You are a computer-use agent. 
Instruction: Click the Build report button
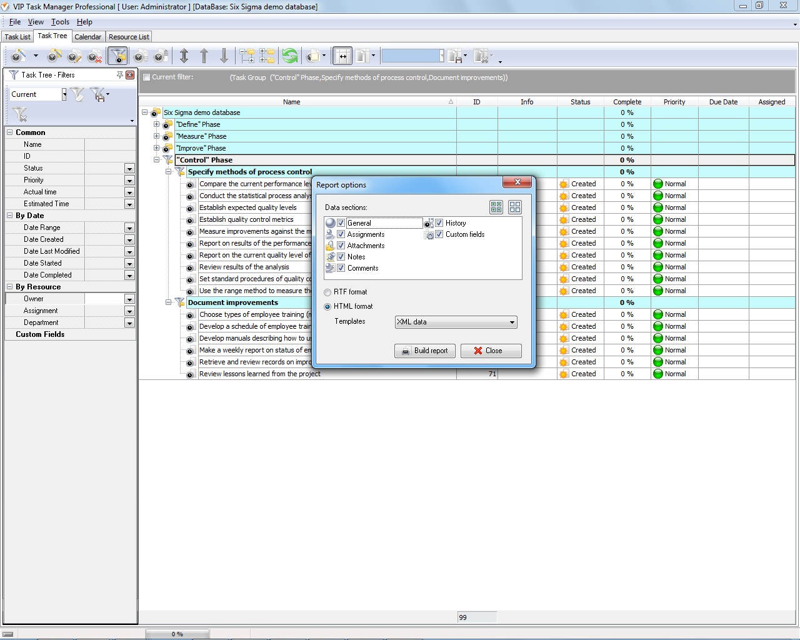425,351
